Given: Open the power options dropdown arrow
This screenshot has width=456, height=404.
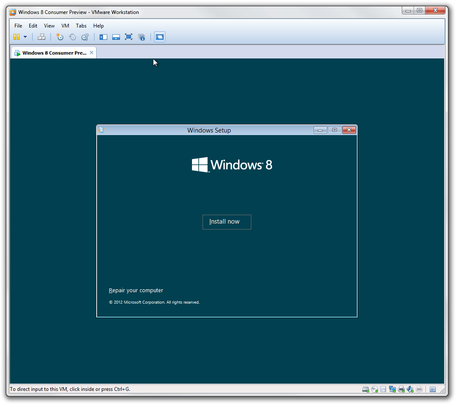Looking at the screenshot, I should pyautogui.click(x=25, y=37).
